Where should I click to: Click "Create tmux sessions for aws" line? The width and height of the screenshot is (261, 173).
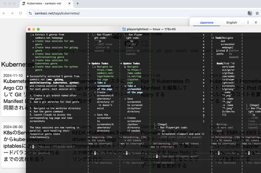(54, 41)
